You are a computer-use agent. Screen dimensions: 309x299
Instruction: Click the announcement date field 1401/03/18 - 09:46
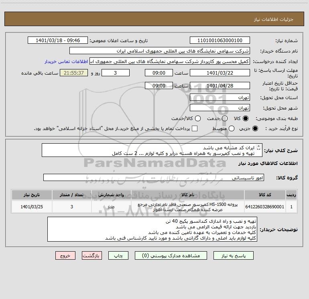(x=58, y=41)
